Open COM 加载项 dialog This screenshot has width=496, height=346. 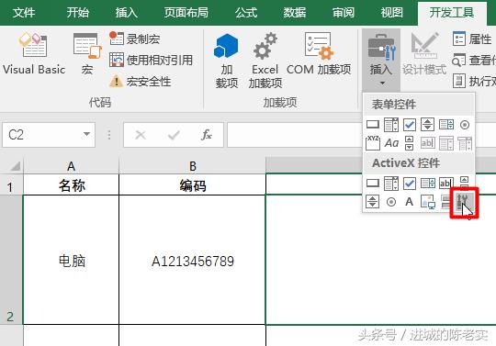pyautogui.click(x=319, y=54)
